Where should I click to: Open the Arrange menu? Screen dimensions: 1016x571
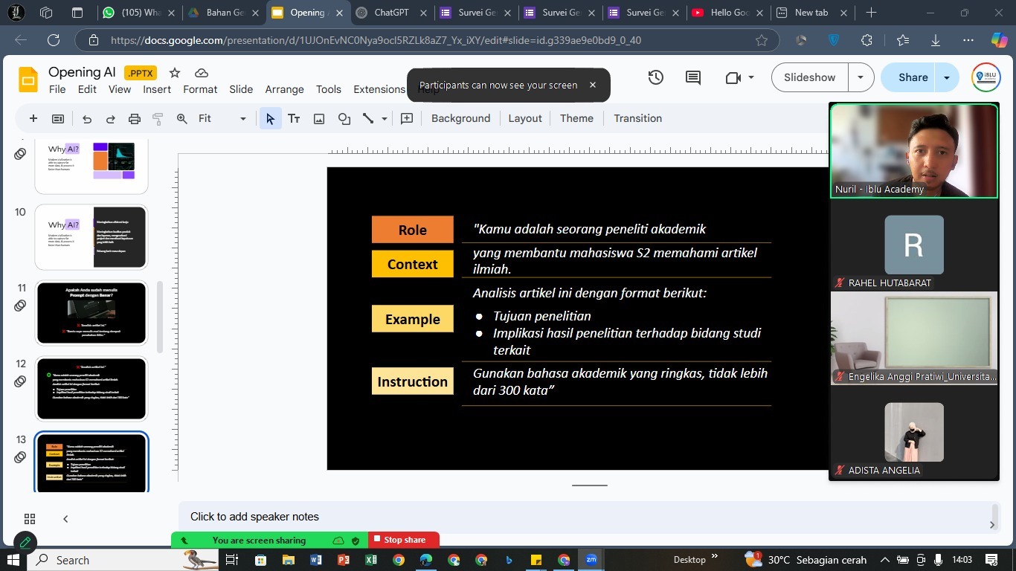(x=284, y=89)
